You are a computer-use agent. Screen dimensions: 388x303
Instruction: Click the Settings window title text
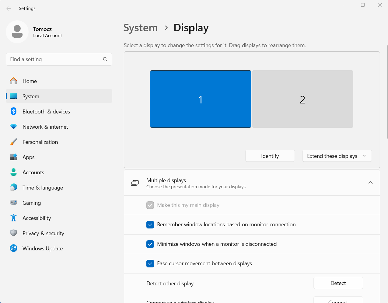click(27, 9)
